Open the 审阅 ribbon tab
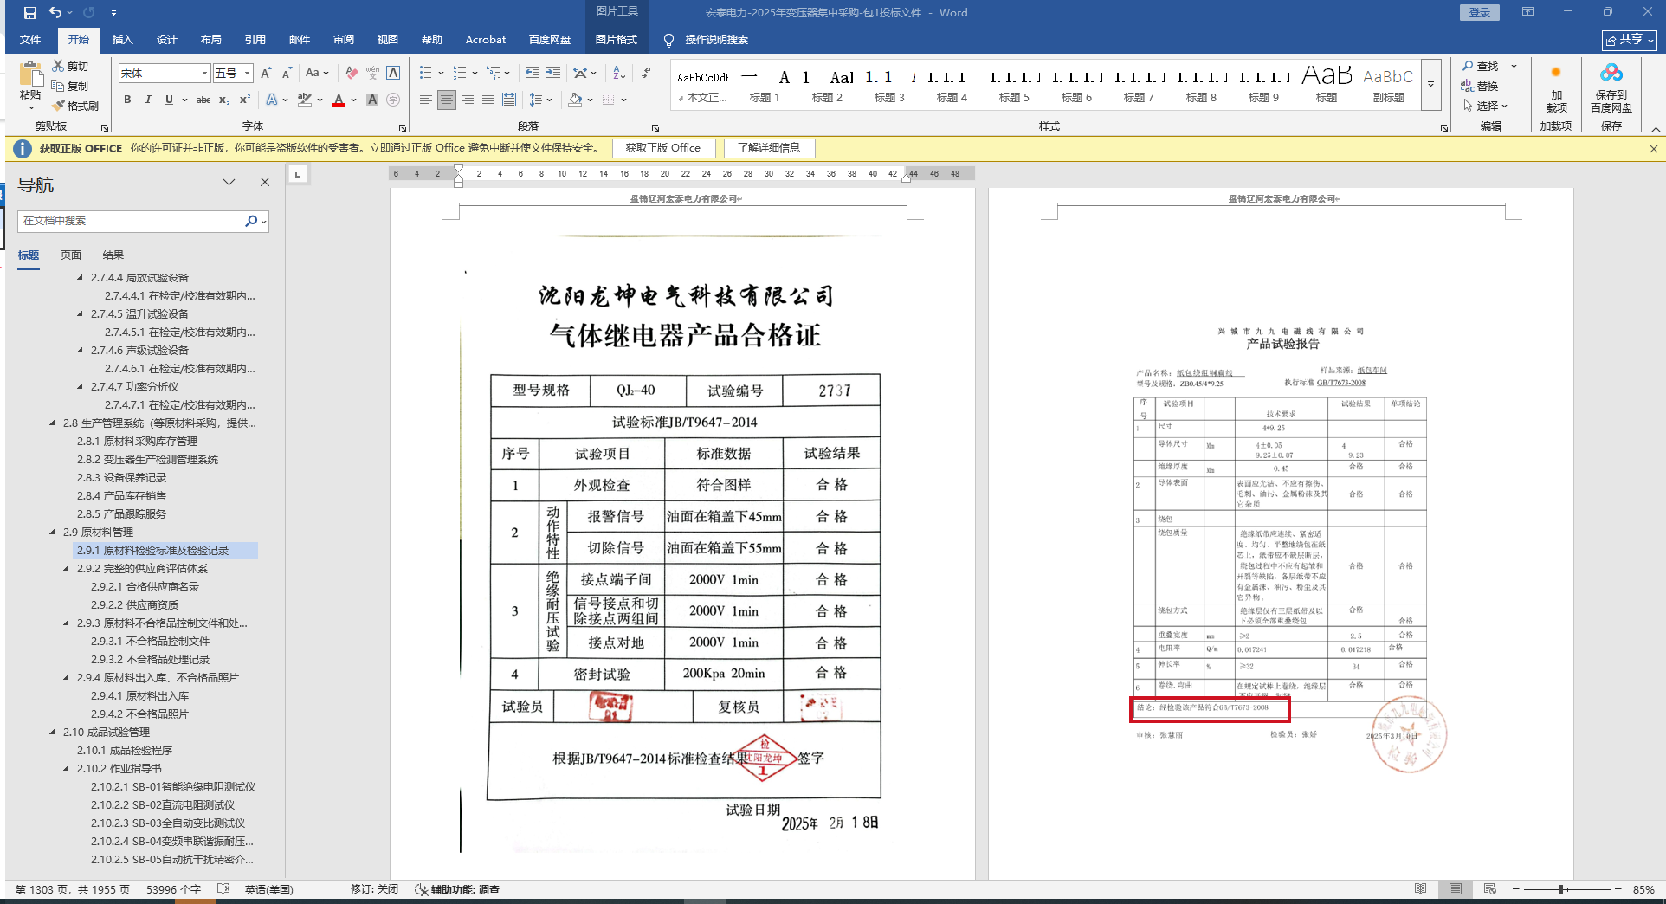This screenshot has height=904, width=1666. click(343, 40)
